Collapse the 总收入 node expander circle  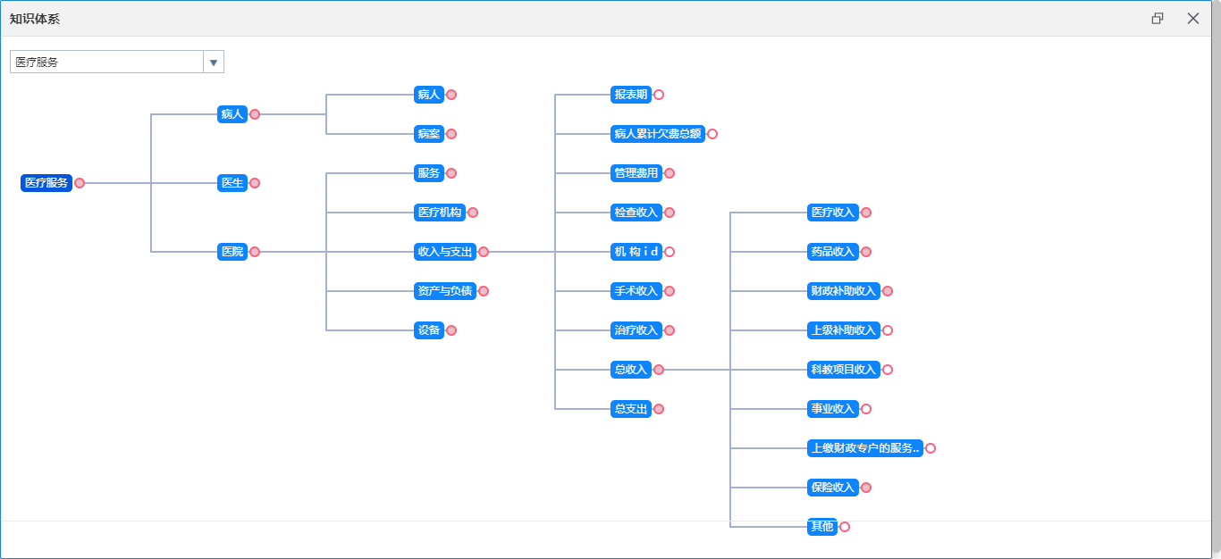click(x=659, y=370)
